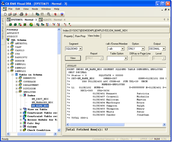This screenshot has height=143, width=173.
Task: Select the DEPARTMENT table in tree
Action: point(31,85)
